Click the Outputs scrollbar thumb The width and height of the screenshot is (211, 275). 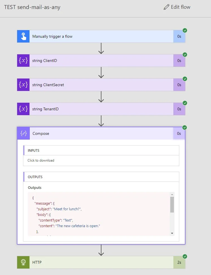pyautogui.click(x=172, y=204)
